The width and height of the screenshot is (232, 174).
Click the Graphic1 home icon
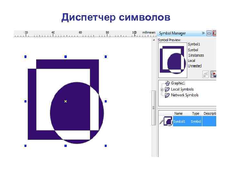[x=167, y=83]
